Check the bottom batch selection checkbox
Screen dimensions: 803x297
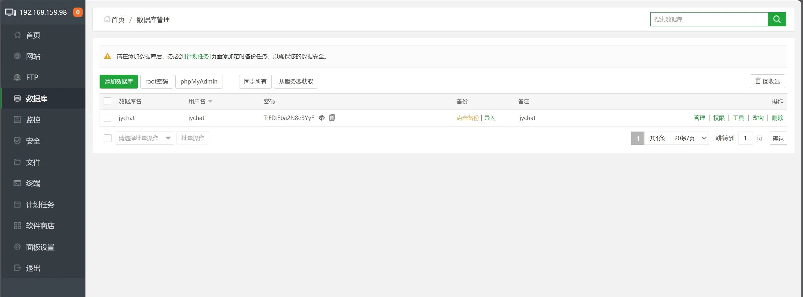click(x=108, y=138)
